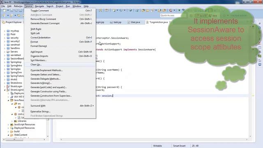Click the Servers folder icon in explorer
Image resolution: width=263 pixels, height=148 pixels.
[x=8, y=52]
